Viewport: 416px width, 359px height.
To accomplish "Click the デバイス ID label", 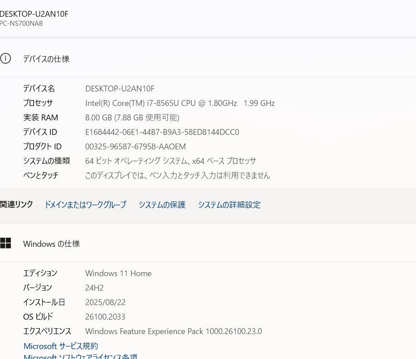I will 40,132.
